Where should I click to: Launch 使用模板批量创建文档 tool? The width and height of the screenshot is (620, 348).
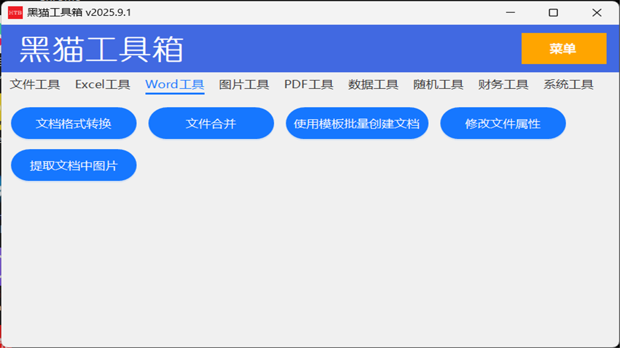point(357,123)
